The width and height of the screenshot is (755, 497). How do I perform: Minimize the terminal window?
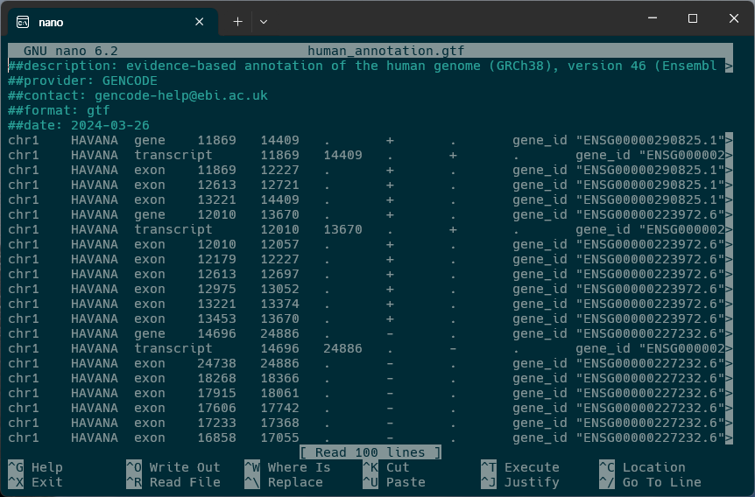pos(651,18)
